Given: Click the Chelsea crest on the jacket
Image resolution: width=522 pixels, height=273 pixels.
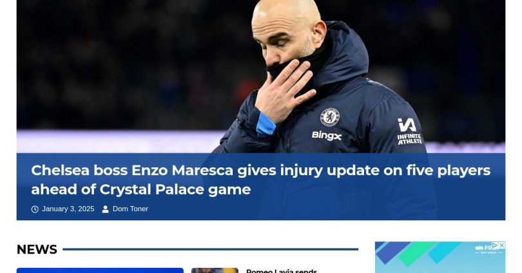Looking at the screenshot, I should [329, 117].
